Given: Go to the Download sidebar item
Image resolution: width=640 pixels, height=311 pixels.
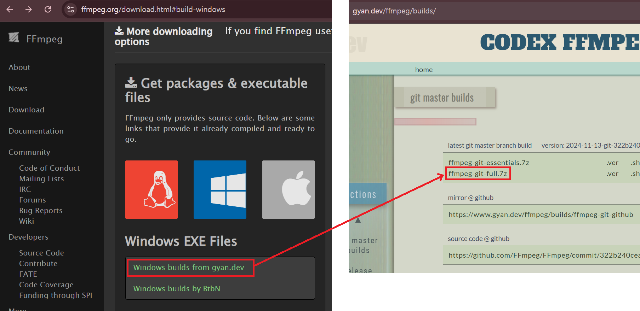Looking at the screenshot, I should [27, 110].
